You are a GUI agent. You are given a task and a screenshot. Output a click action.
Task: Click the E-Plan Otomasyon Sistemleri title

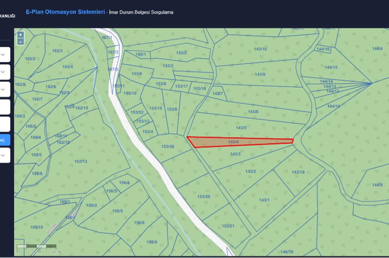(65, 12)
